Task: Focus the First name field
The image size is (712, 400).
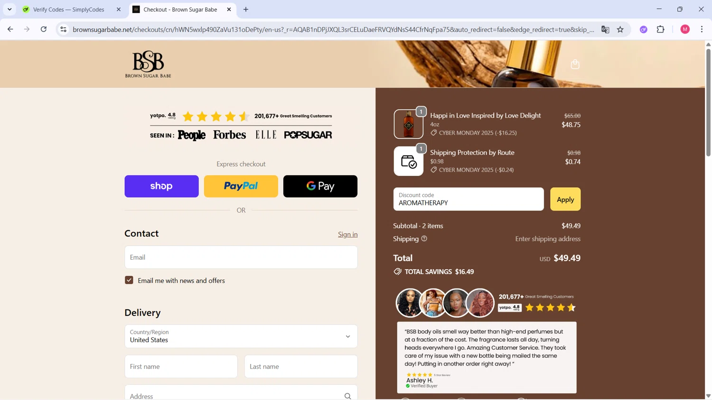Action: click(x=181, y=366)
